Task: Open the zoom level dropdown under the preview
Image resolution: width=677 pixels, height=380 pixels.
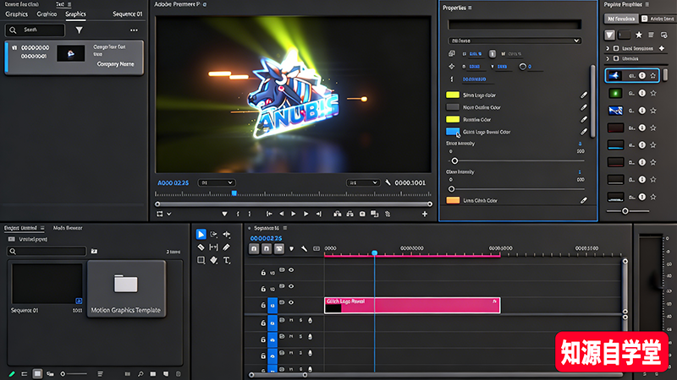Action: (216, 182)
